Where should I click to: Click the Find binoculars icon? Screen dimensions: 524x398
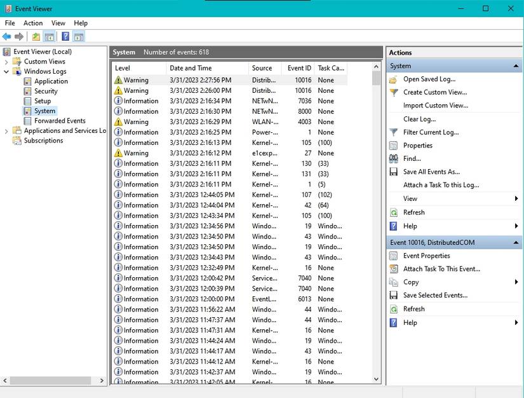[x=394, y=158]
